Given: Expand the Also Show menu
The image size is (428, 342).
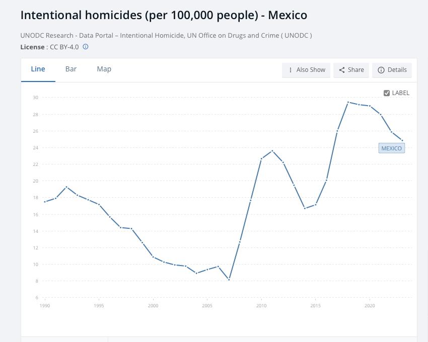Looking at the screenshot, I should [x=306, y=70].
